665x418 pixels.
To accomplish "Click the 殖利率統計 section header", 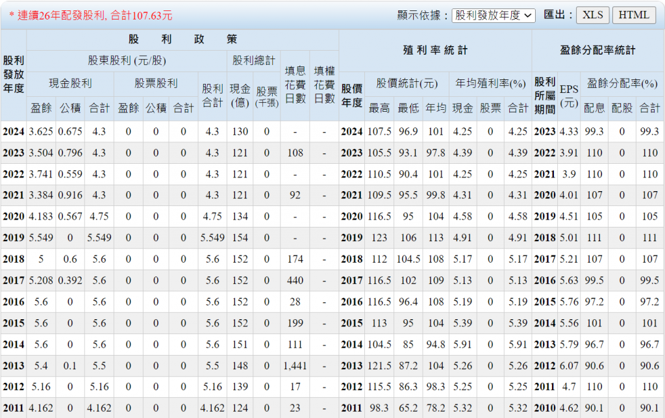I will tap(435, 50).
